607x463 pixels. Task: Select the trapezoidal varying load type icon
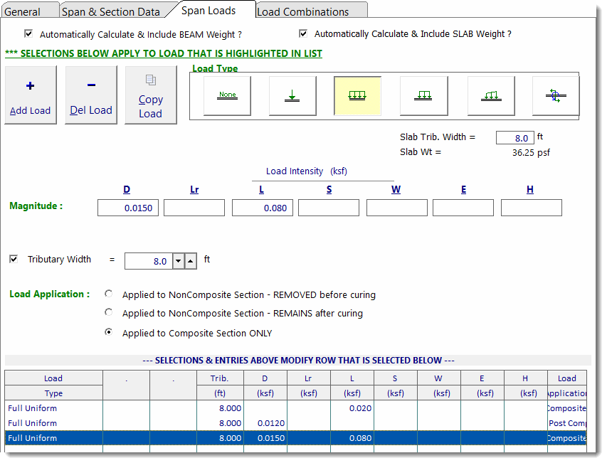[x=490, y=94]
